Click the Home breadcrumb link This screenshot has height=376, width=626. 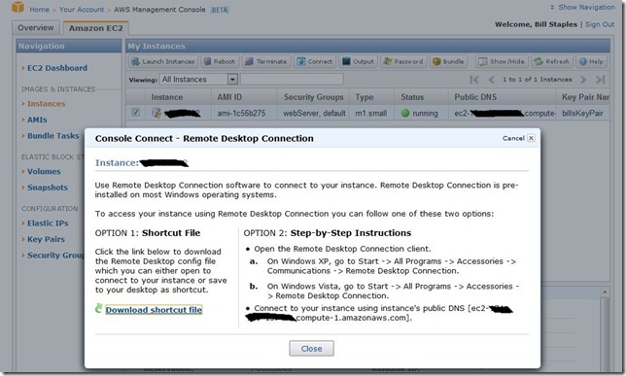39,9
